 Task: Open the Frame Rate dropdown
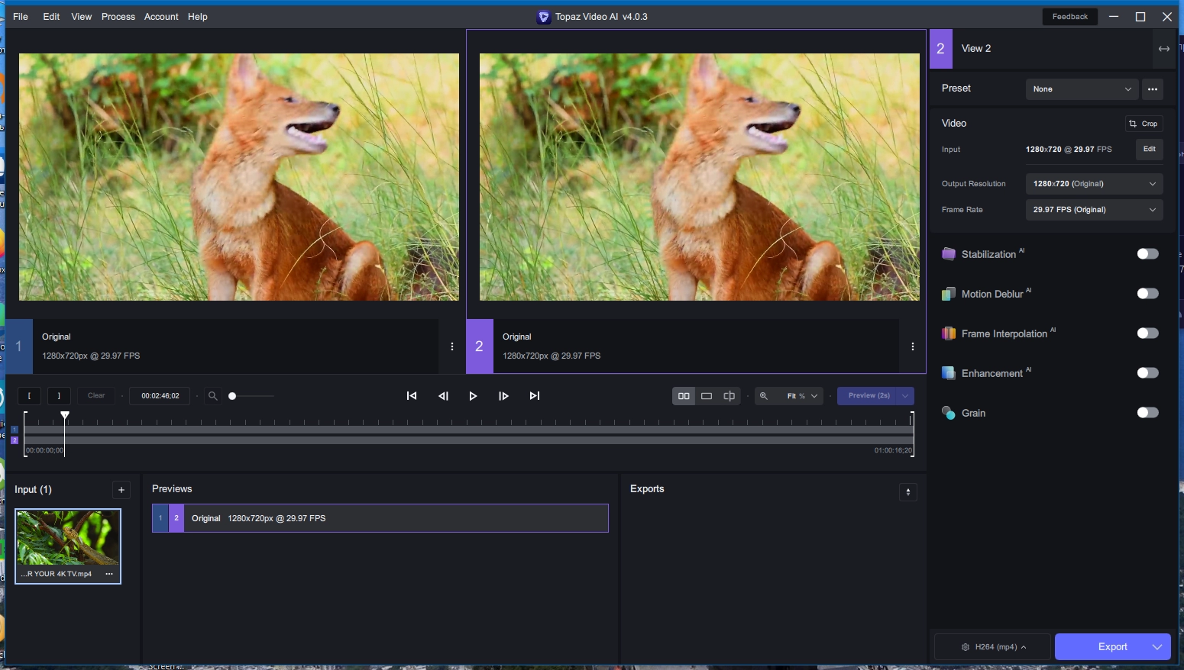pyautogui.click(x=1094, y=210)
